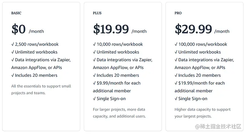The height and width of the screenshot is (134, 246).
Task: Click the Single Sign-on checkmark in PLUS
Action: tap(94, 99)
